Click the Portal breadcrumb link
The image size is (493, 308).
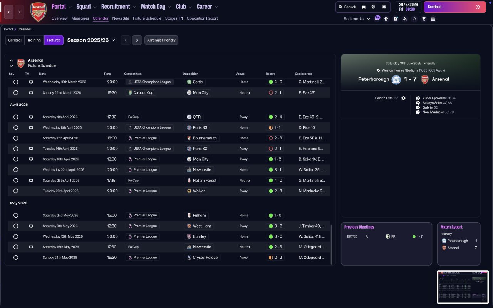tap(8, 29)
